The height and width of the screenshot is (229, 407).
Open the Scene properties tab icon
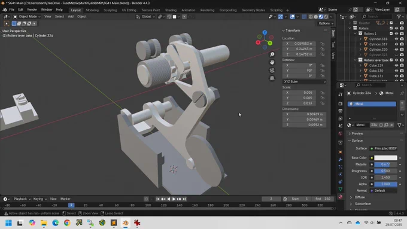pos(341,126)
